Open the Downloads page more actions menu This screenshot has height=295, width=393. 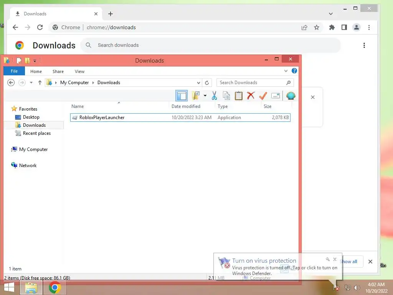click(364, 45)
